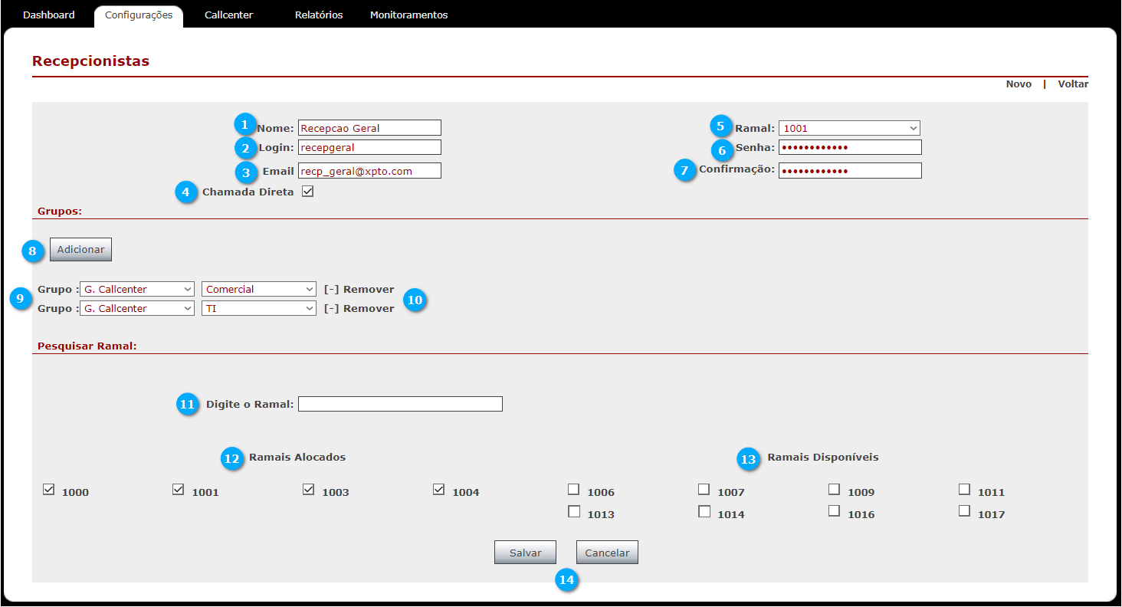Check available ramal 1017
The image size is (1122, 607).
pyautogui.click(x=964, y=511)
